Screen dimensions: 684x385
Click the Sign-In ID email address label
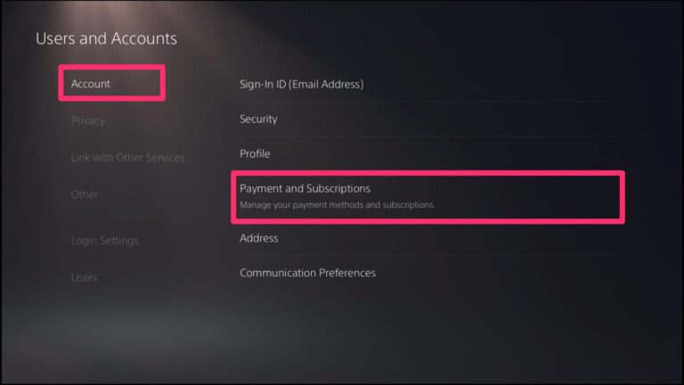pyautogui.click(x=301, y=84)
